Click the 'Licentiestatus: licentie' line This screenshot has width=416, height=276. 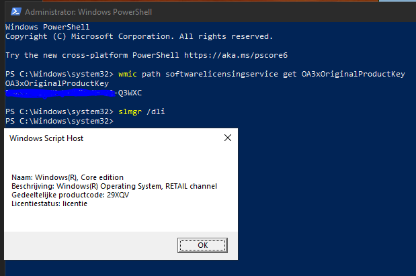tap(49, 203)
